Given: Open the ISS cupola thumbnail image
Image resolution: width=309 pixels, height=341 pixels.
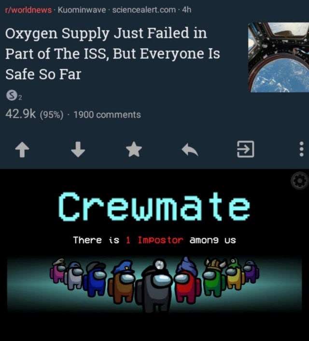Looking at the screenshot, I should coord(279,57).
